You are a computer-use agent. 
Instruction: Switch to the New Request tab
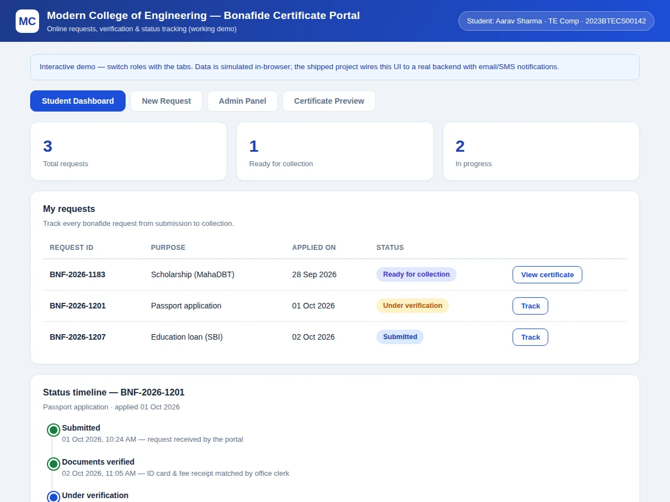pos(166,101)
